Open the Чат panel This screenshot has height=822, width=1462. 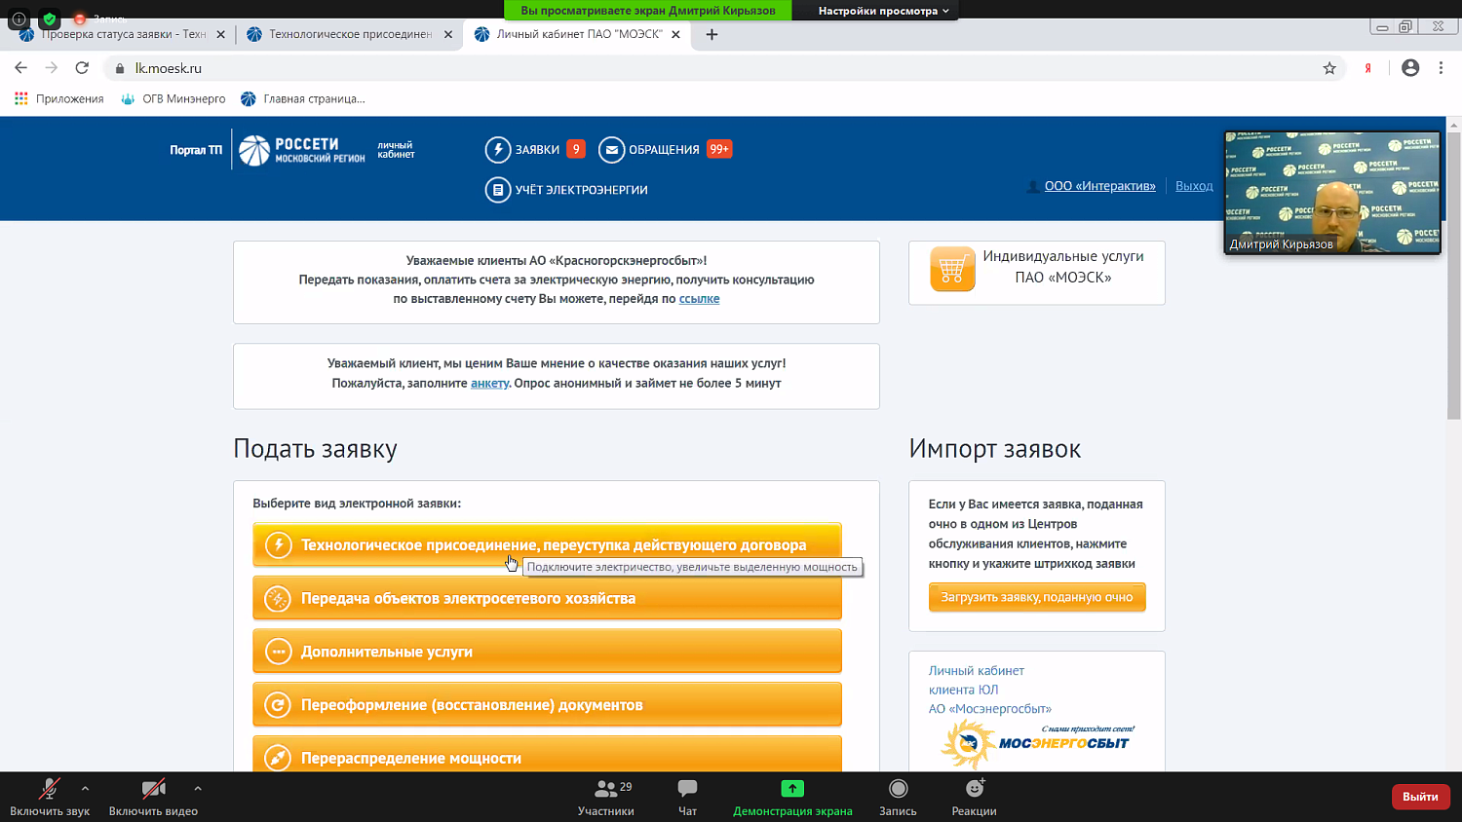687,797
